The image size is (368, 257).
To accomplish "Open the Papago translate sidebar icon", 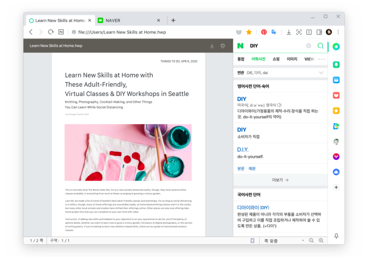I will coord(336,126).
